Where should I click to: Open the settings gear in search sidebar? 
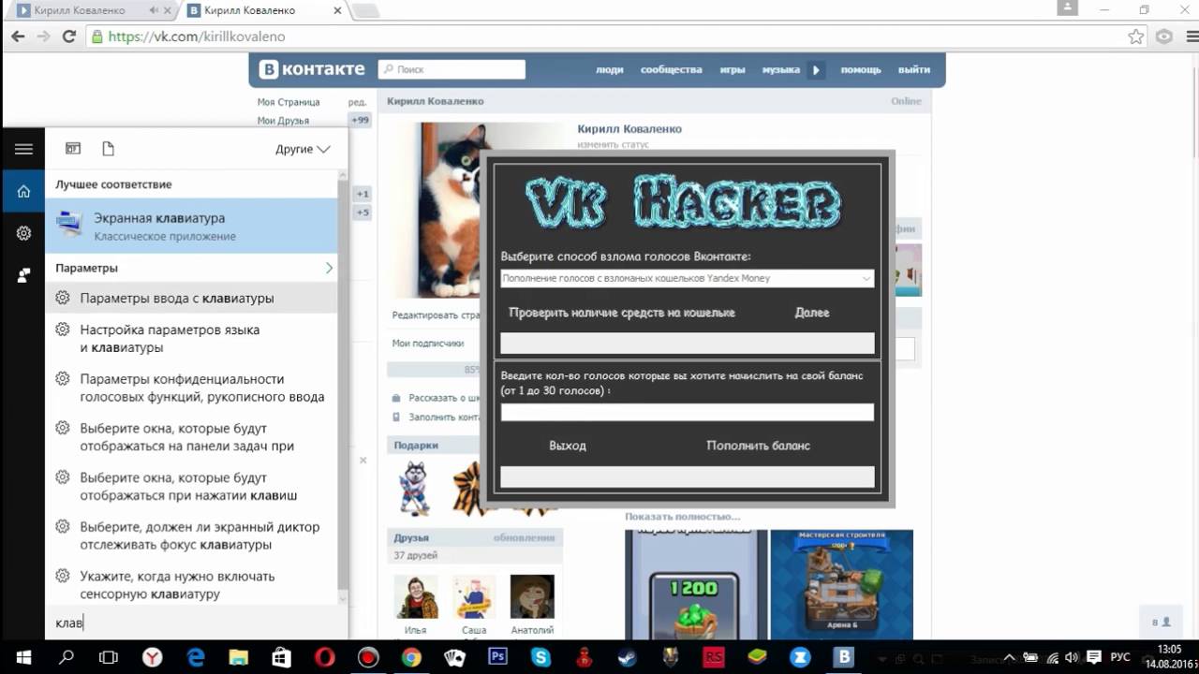pyautogui.click(x=23, y=233)
